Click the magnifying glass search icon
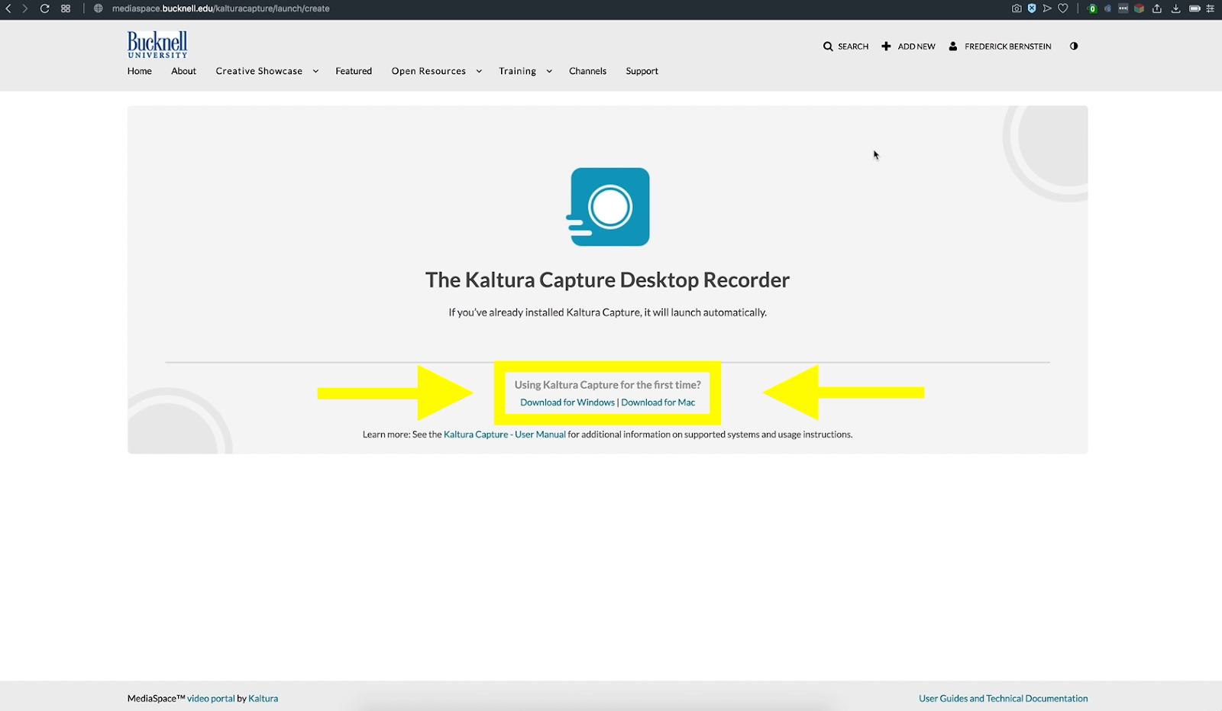 coord(828,47)
